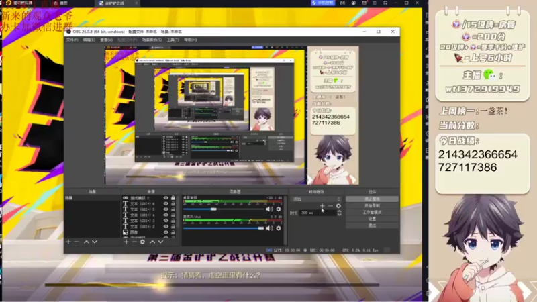This screenshot has width=537, height=302.
Task: Open the 文件(F) menu
Action: point(72,40)
